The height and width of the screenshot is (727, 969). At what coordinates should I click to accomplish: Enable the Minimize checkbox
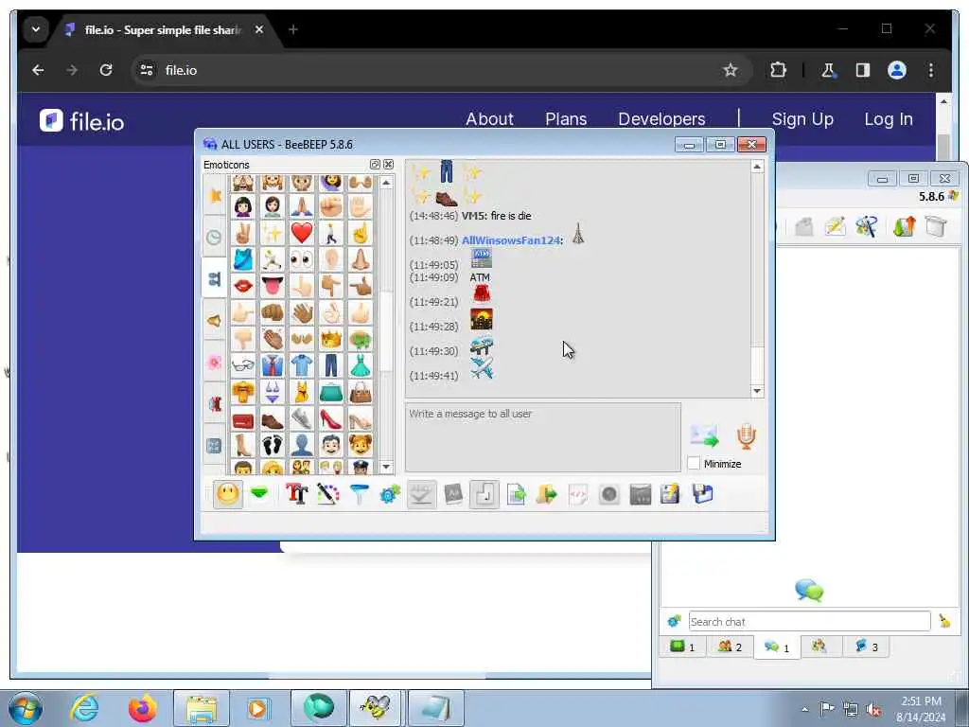(694, 463)
